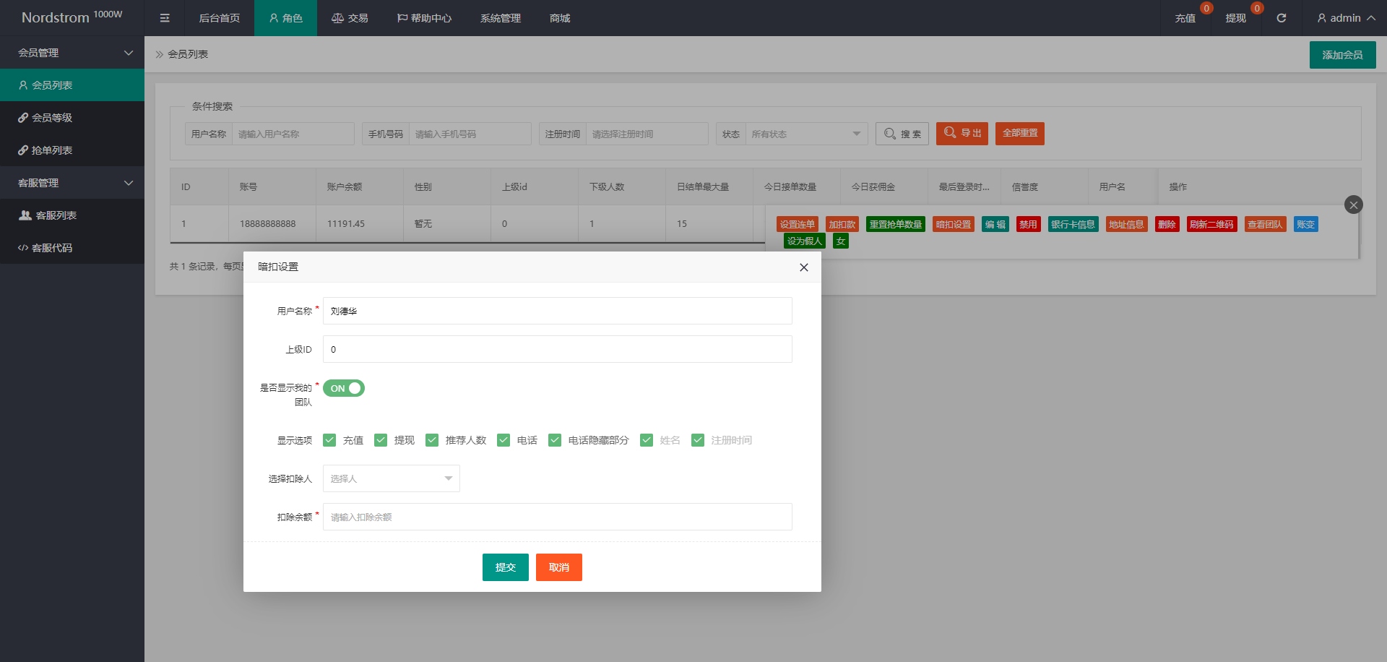Uncheck the 电话隐藏部分 checkbox
This screenshot has height=662, width=1387.
(x=555, y=440)
